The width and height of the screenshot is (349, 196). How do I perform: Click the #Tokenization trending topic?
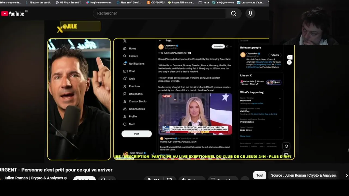(x=247, y=122)
